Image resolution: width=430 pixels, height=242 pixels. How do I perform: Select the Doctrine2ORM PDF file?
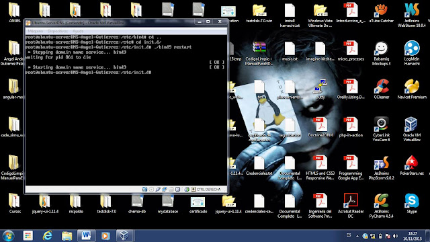[320, 127]
